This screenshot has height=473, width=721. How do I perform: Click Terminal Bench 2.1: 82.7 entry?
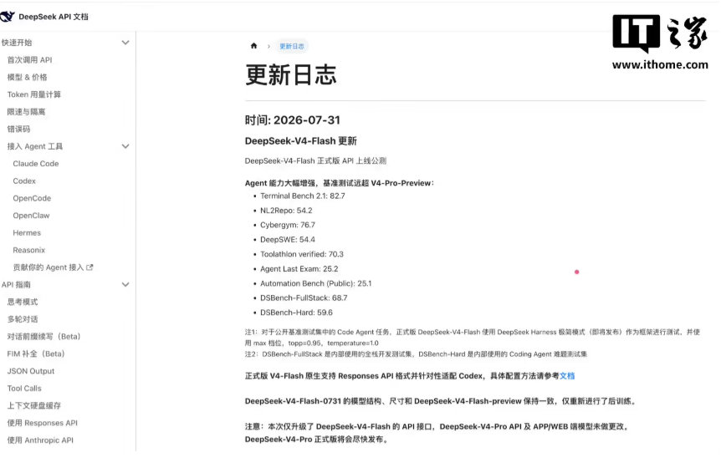point(303,196)
